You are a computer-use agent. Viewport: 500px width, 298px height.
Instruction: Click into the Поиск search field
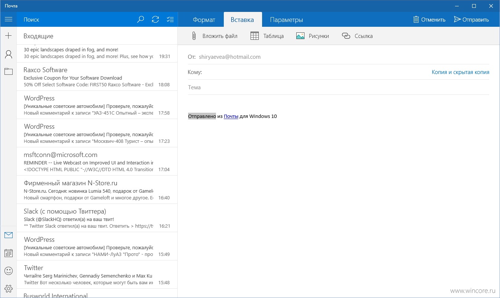click(x=76, y=20)
